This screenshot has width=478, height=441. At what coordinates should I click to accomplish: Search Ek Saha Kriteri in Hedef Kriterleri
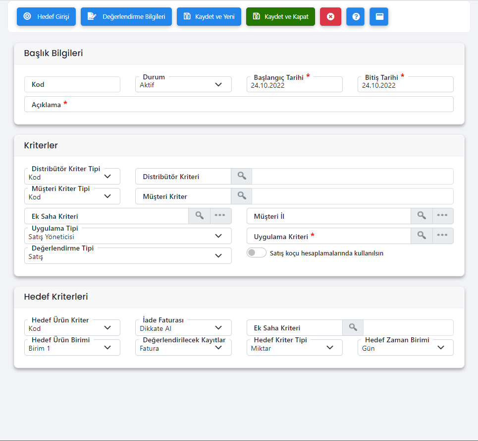(x=353, y=327)
